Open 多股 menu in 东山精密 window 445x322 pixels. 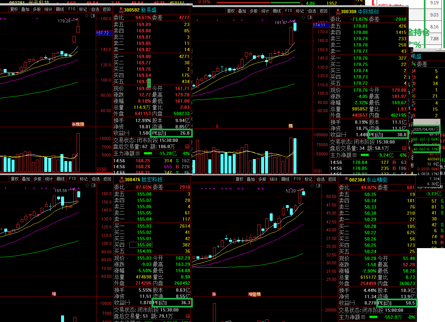(x=262, y=179)
